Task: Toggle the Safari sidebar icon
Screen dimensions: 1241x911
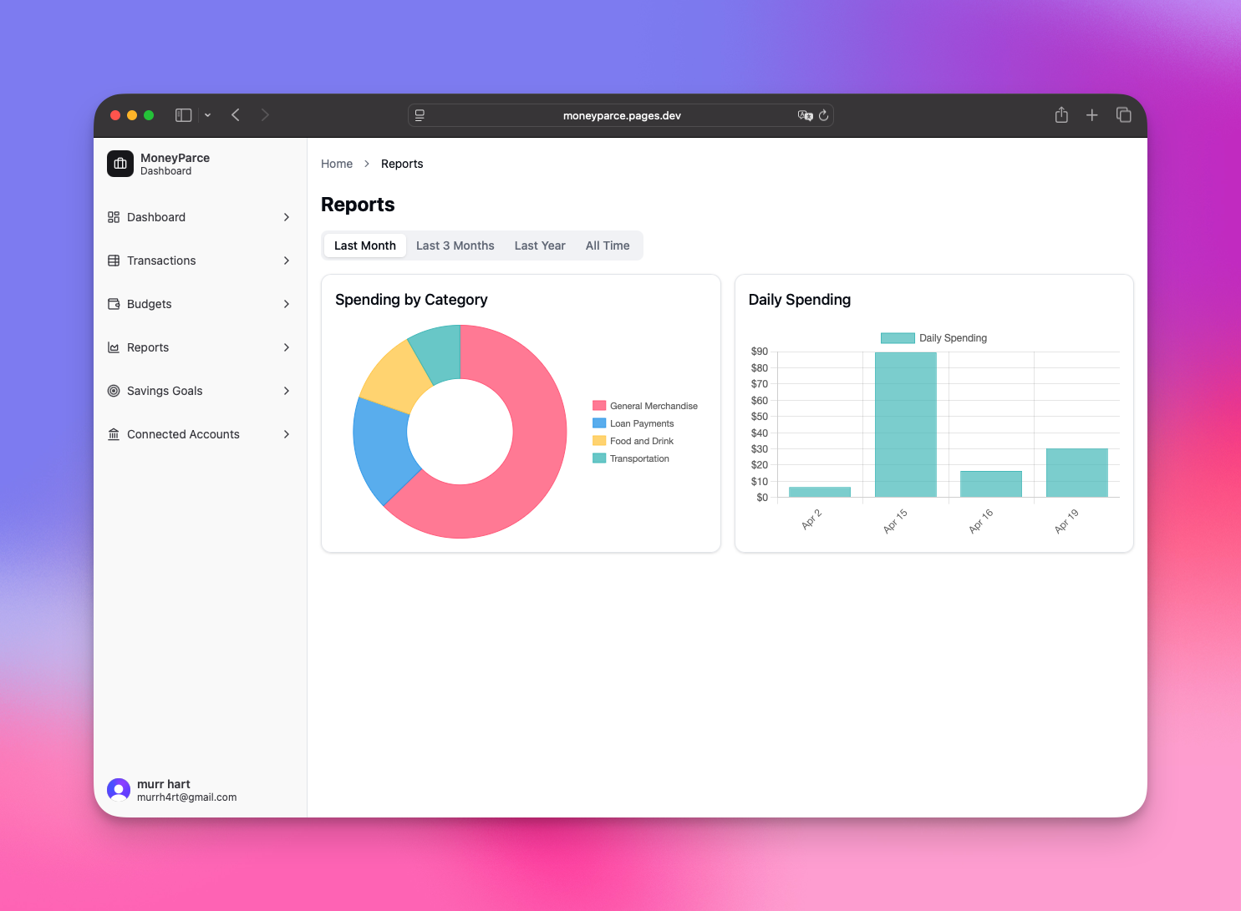Action: (183, 115)
